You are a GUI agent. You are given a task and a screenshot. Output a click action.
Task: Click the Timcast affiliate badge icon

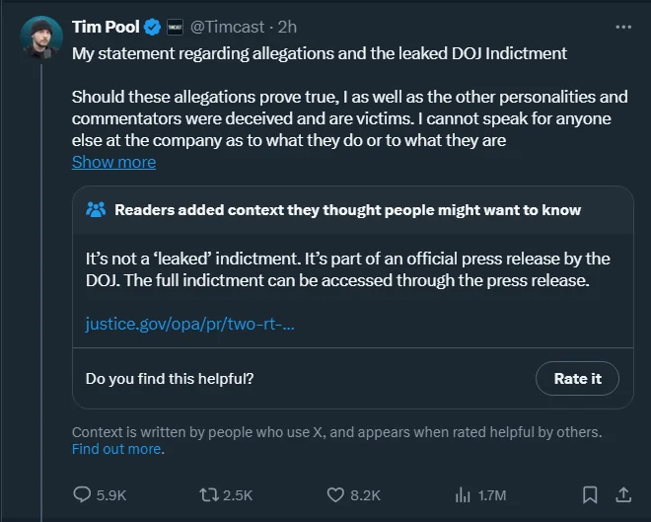pos(174,27)
